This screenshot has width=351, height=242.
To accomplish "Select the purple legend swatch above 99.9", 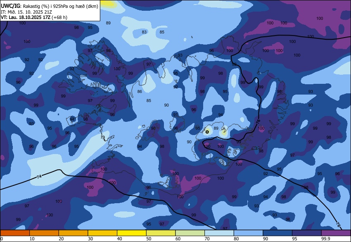I will [x=336, y=233].
